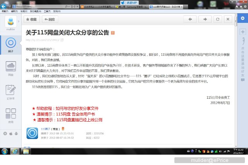This screenshot has width=248, height=165.
Task: Click the 收藏 favorite button
Action: [x=32, y=19]
